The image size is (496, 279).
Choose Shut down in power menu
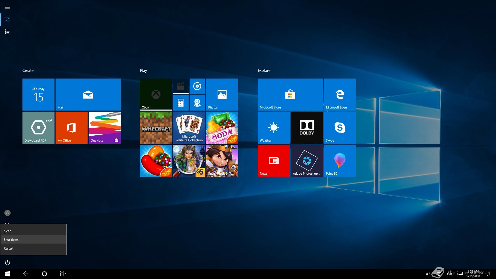[33, 240]
